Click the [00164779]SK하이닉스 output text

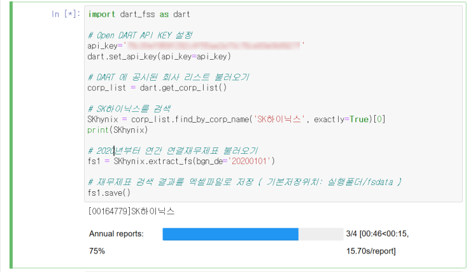132,211
